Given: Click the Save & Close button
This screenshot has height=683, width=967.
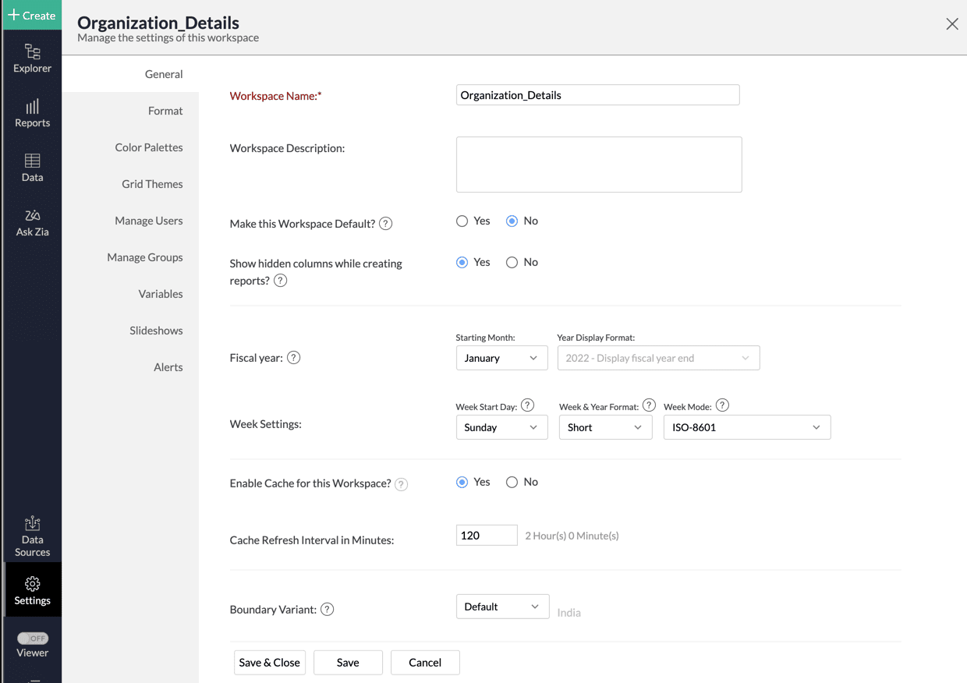Looking at the screenshot, I should [x=269, y=663].
